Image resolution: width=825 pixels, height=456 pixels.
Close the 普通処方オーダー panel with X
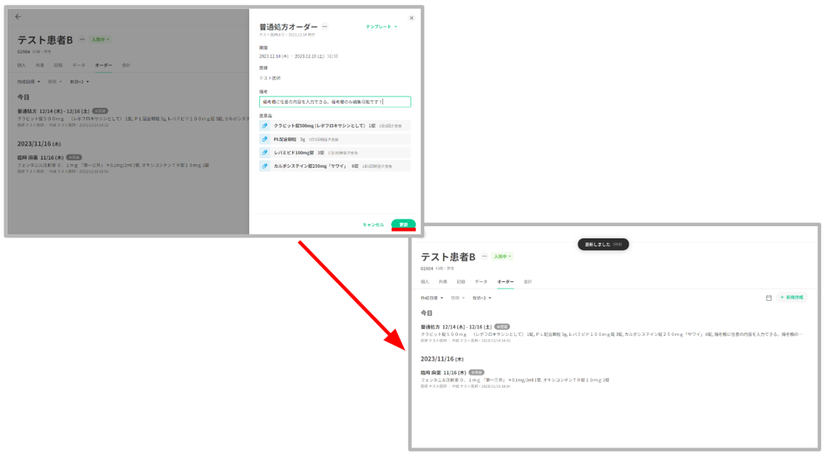pyautogui.click(x=411, y=18)
